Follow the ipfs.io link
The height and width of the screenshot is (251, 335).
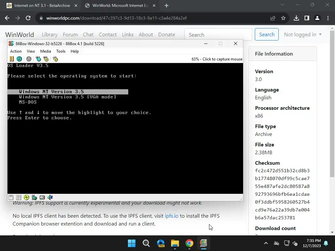[171, 216]
